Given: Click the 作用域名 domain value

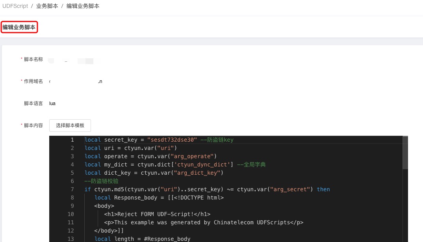Looking at the screenshot, I should tap(76, 81).
